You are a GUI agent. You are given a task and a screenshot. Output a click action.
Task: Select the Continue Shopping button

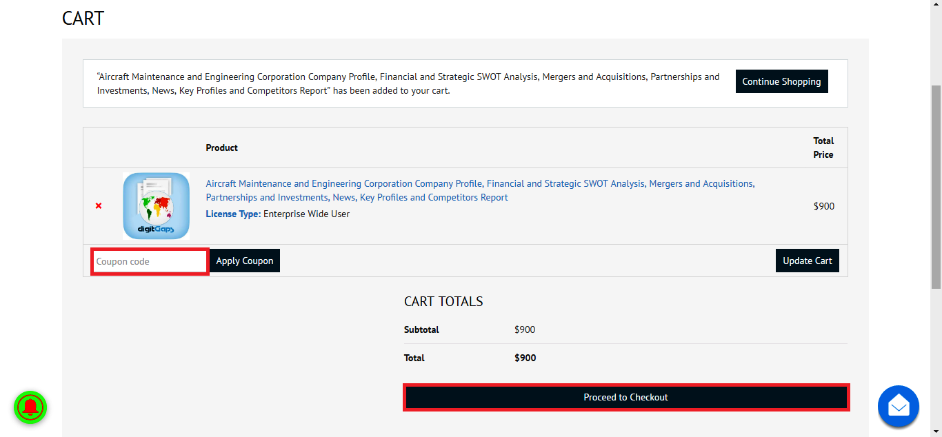tap(781, 81)
